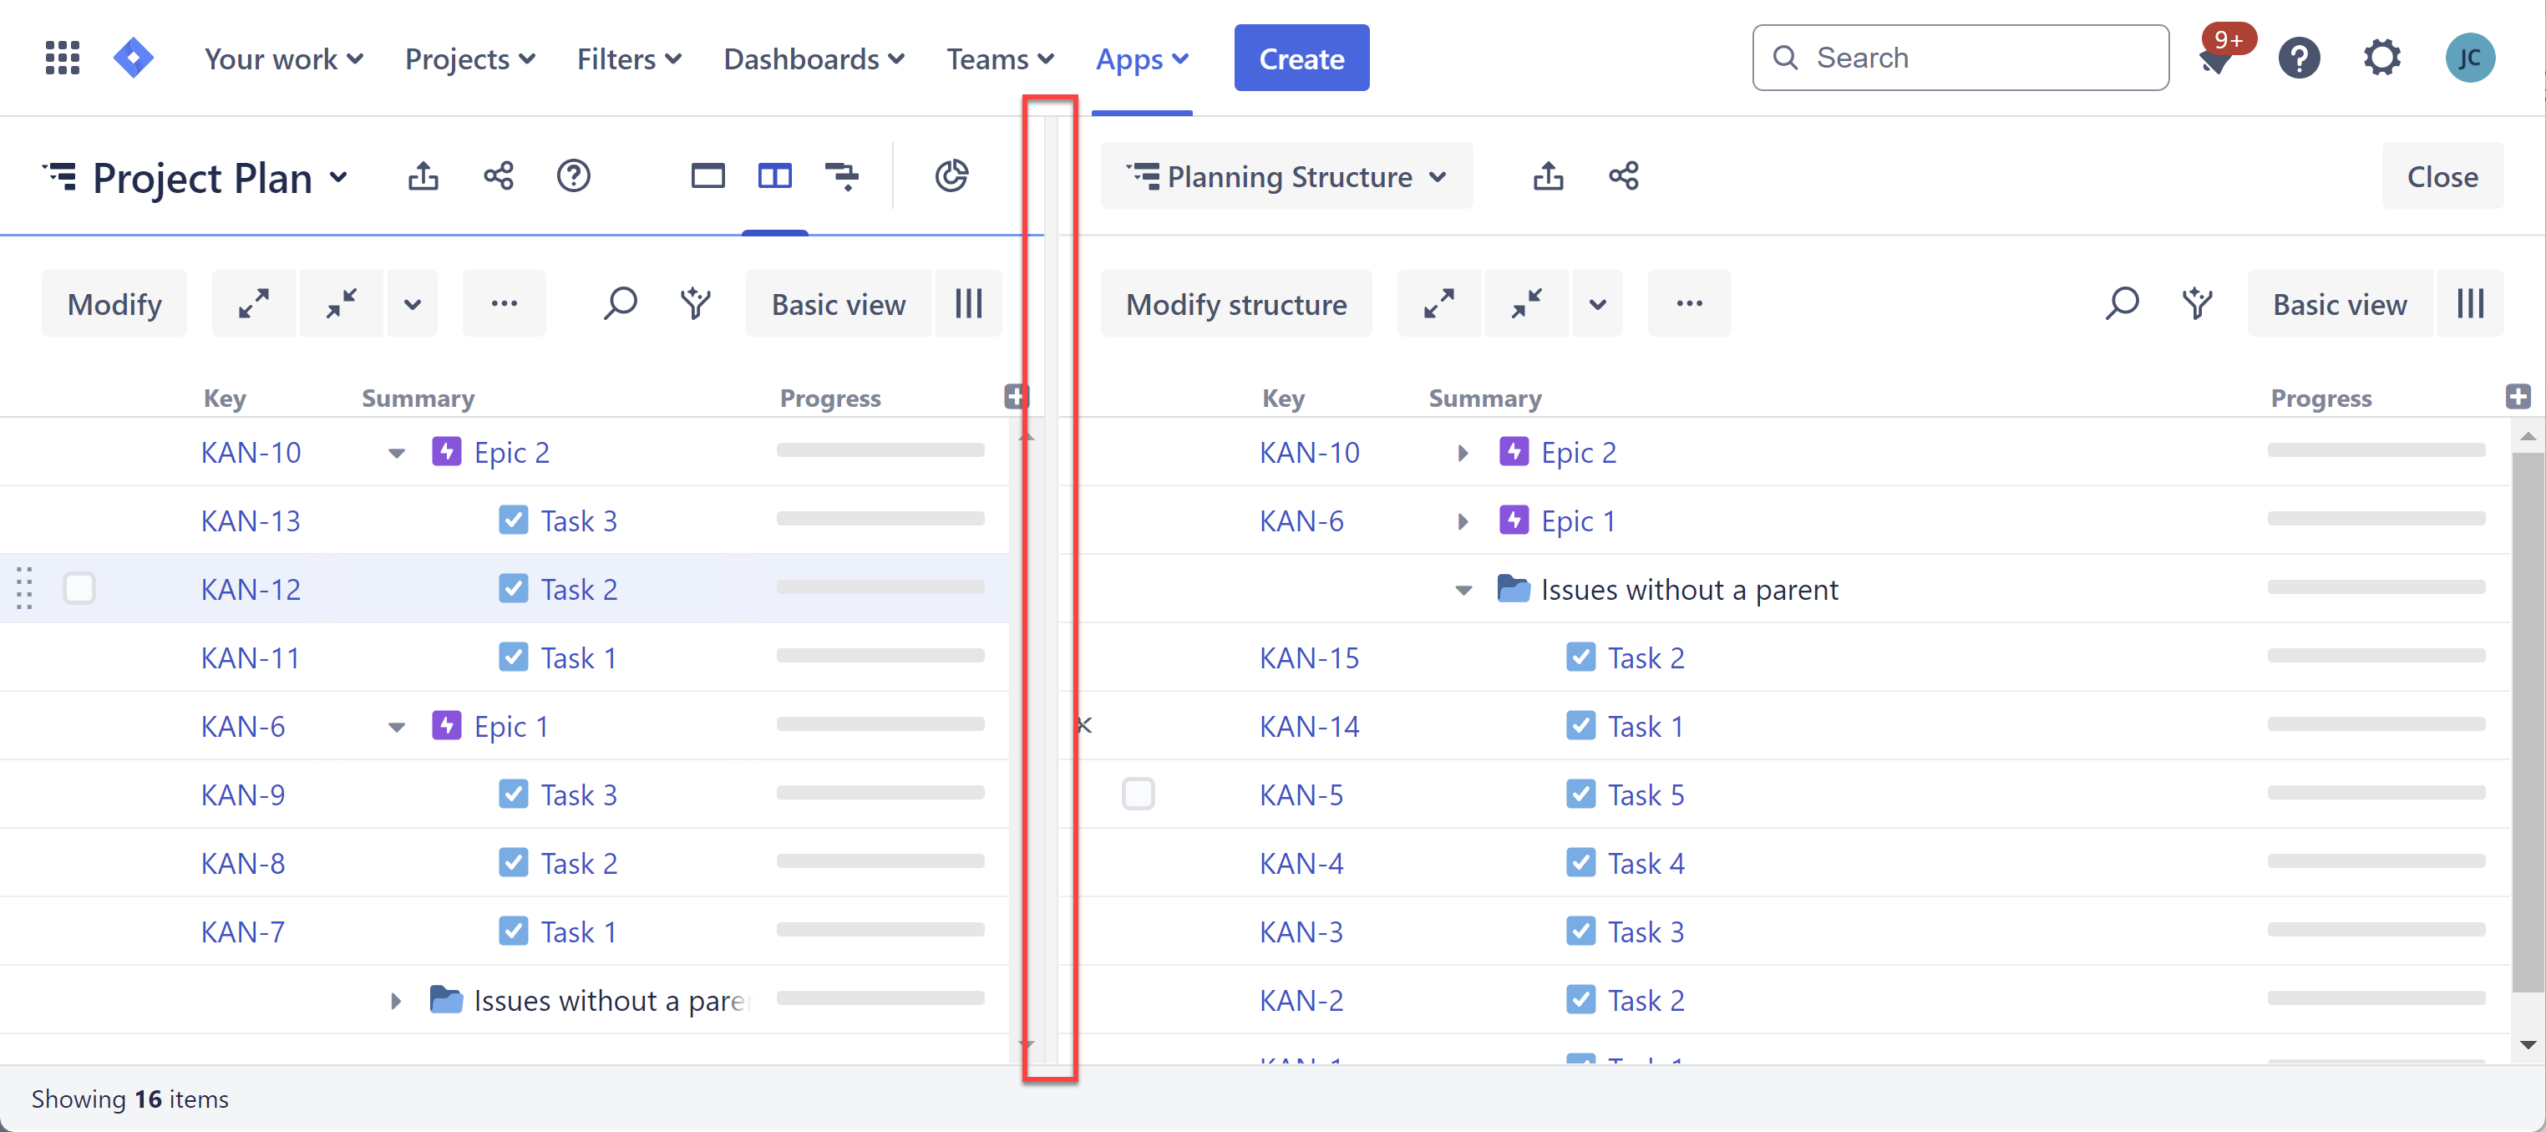Screen dimensions: 2546x1132
Task: Expand Issues without a parent group
Action: pyautogui.click(x=396, y=999)
